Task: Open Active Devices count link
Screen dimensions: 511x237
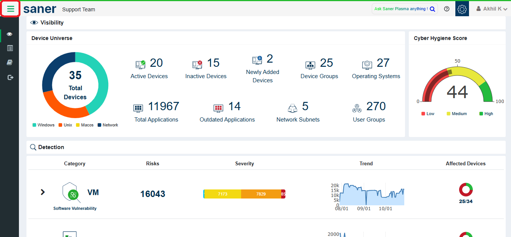Action: [156, 63]
